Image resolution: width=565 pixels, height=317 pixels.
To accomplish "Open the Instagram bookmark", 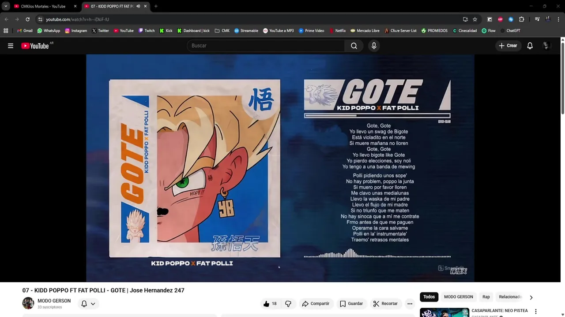I will tap(76, 31).
